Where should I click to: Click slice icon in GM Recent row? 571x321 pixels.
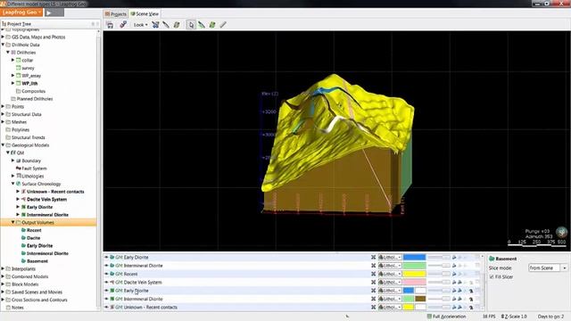(454, 274)
